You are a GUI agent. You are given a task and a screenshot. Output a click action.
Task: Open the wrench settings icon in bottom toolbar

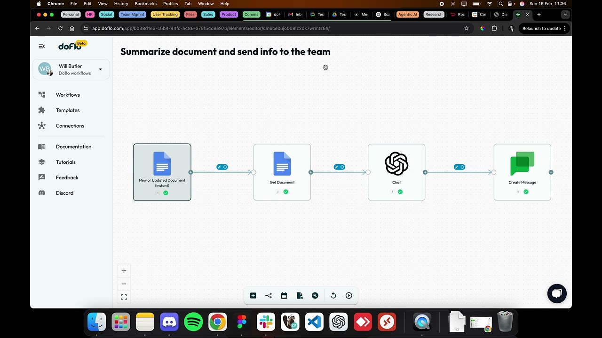[315, 295]
